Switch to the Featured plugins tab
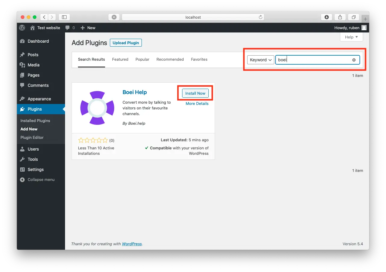 pos(120,59)
